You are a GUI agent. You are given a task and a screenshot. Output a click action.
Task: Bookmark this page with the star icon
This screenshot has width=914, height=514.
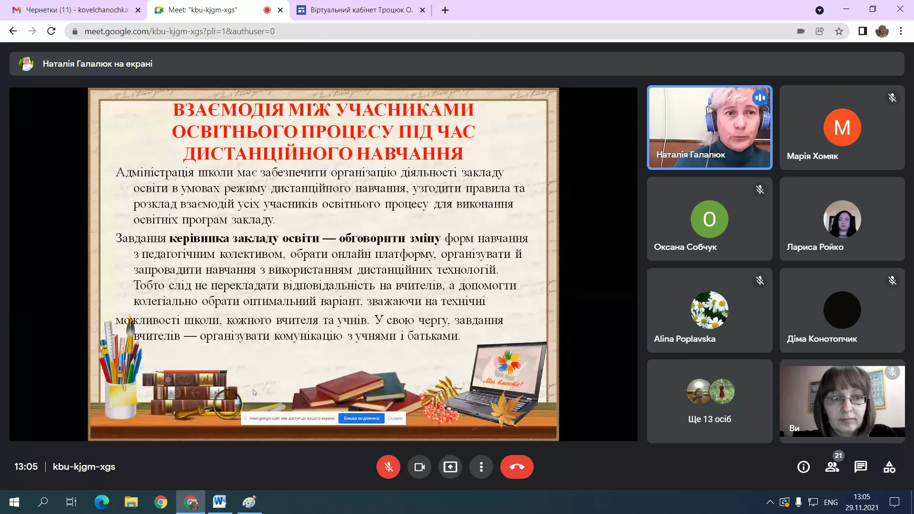[x=839, y=31]
